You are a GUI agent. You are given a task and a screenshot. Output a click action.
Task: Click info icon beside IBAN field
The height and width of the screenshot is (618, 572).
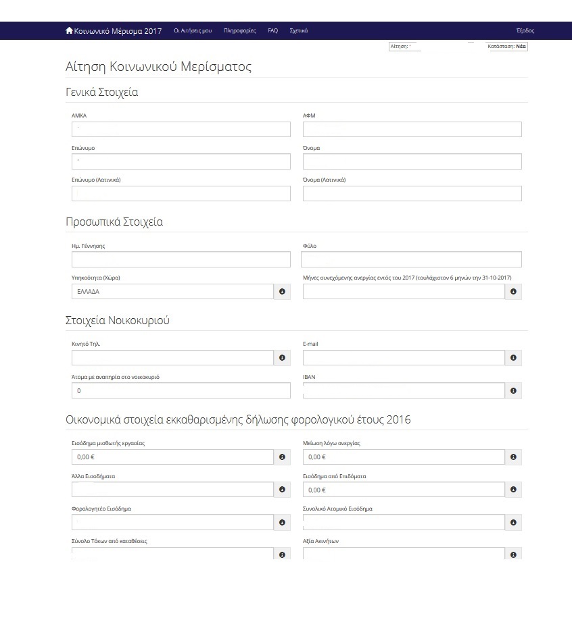pos(513,391)
